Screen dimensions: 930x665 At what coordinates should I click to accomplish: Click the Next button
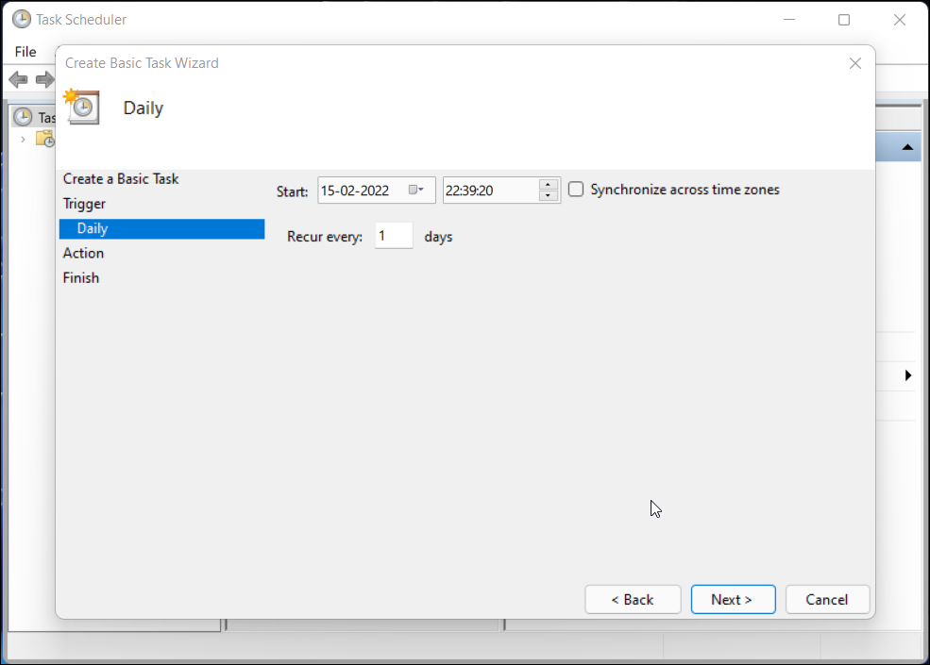point(733,599)
